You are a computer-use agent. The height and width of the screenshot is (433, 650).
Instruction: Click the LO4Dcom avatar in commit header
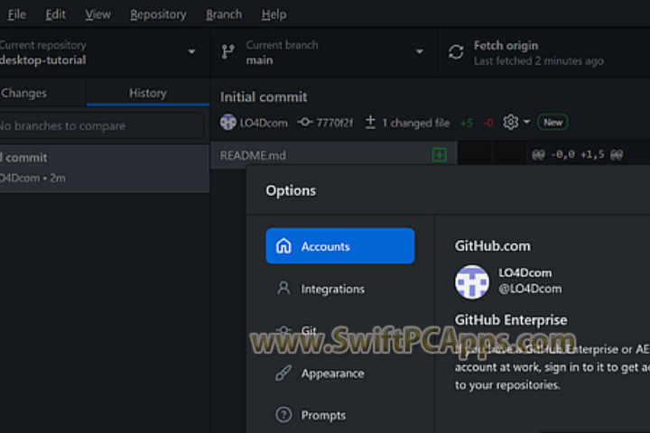tap(228, 123)
